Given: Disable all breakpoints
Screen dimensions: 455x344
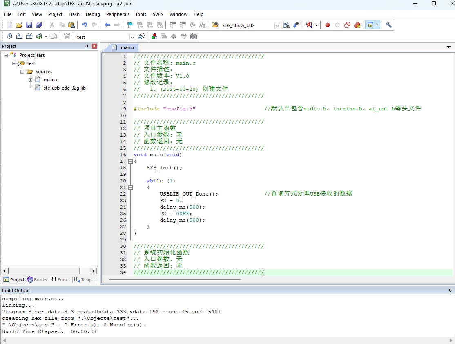Looking at the screenshot, I should (347, 25).
